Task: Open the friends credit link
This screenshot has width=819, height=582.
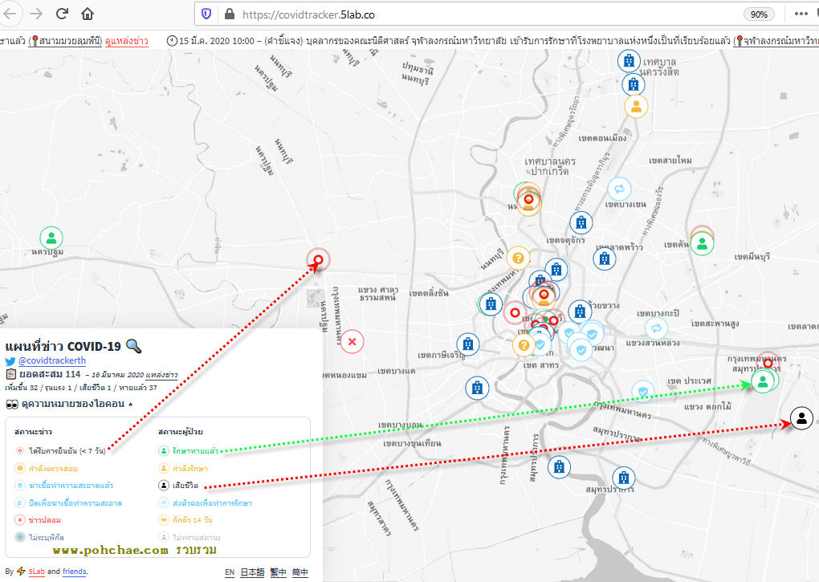Action: [x=74, y=572]
